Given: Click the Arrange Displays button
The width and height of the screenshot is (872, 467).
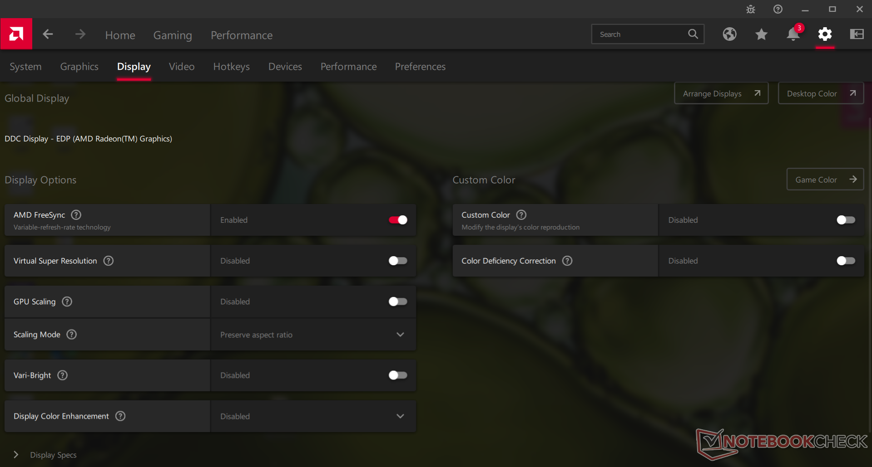Looking at the screenshot, I should click(x=721, y=93).
